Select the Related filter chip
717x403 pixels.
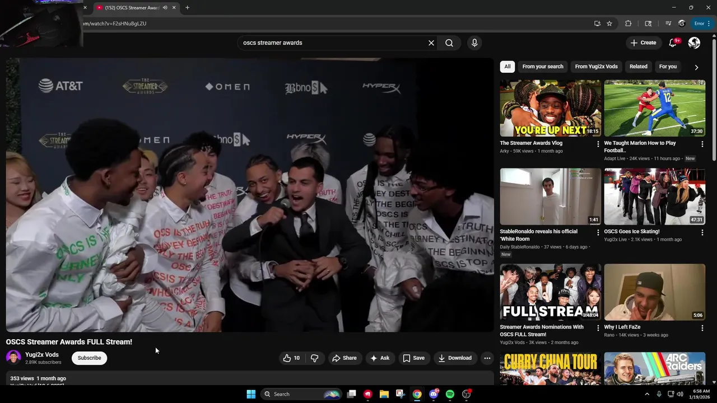638,67
